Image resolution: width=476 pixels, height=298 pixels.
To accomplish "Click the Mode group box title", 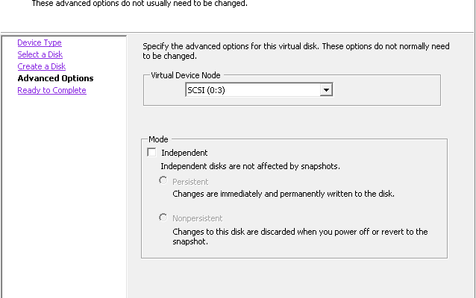I will click(x=158, y=139).
